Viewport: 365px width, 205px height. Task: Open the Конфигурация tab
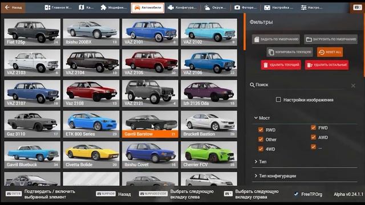pyautogui.click(x=182, y=7)
